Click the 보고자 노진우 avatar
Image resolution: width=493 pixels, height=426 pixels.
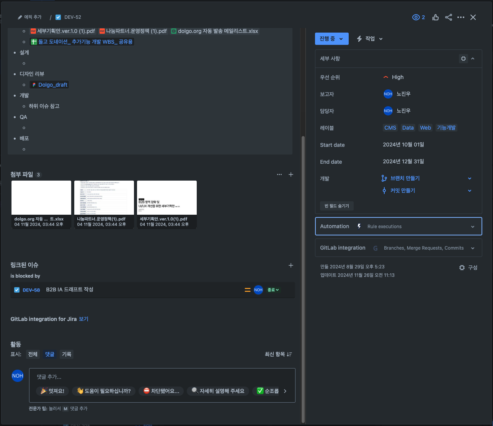click(388, 94)
